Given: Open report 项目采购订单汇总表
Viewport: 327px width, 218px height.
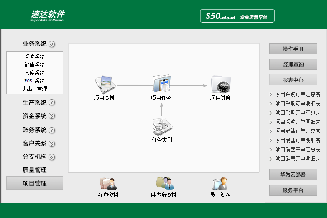Looking at the screenshot, I should click(298, 94).
